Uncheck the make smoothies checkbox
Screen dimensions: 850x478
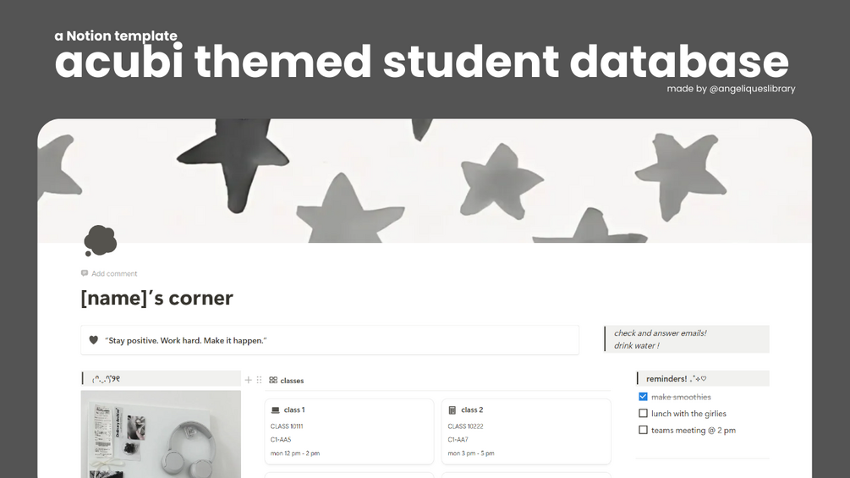[x=643, y=397]
